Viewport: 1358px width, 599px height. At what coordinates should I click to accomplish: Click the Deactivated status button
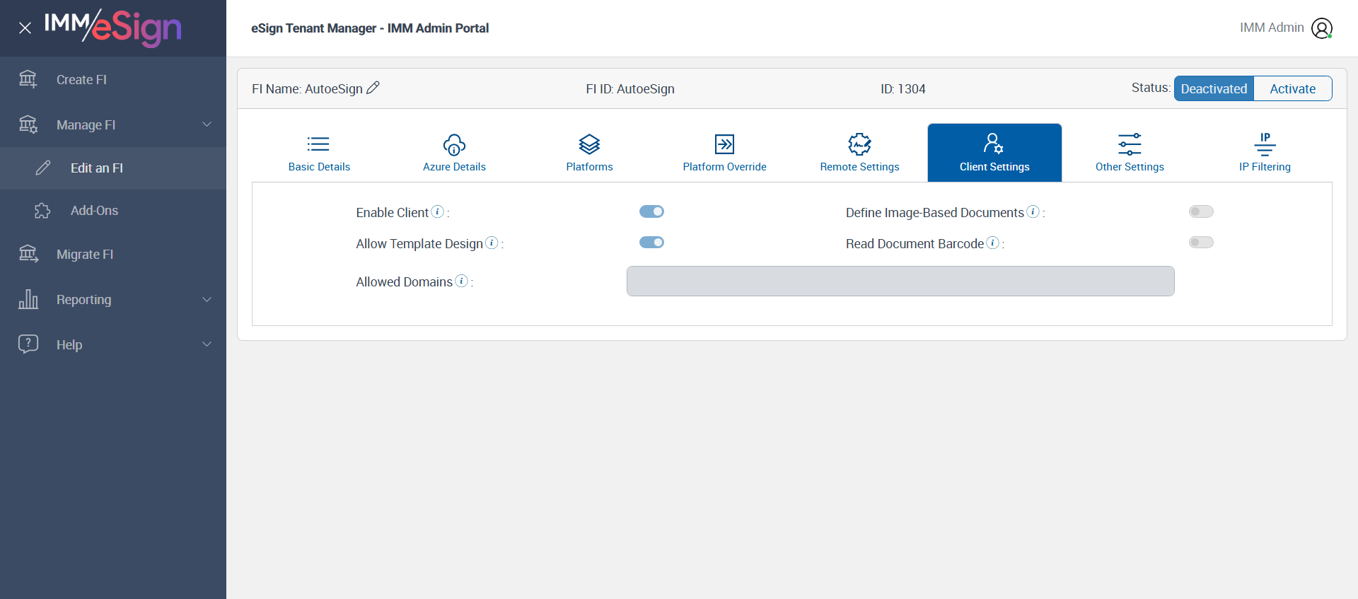[x=1214, y=88]
